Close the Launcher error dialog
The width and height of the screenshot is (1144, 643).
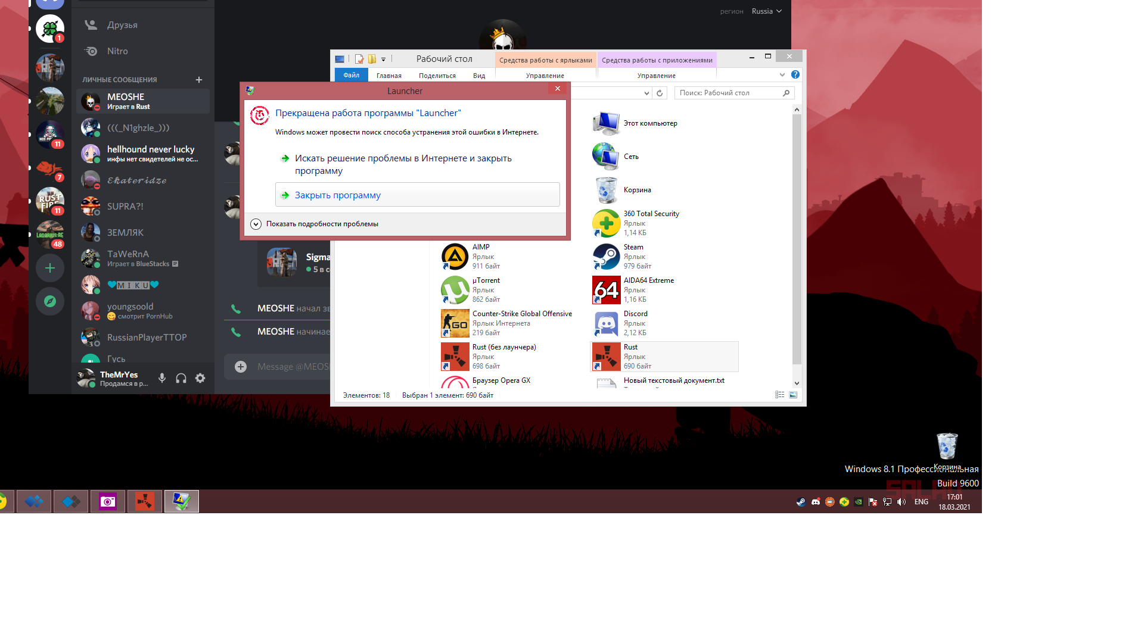click(x=558, y=89)
